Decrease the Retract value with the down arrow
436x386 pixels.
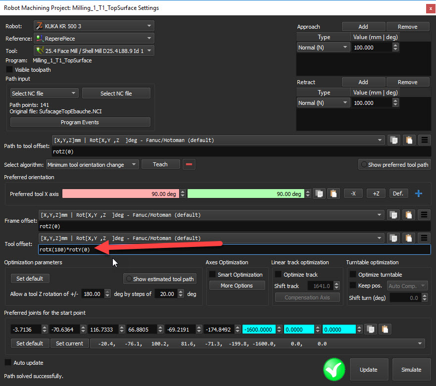click(x=395, y=105)
